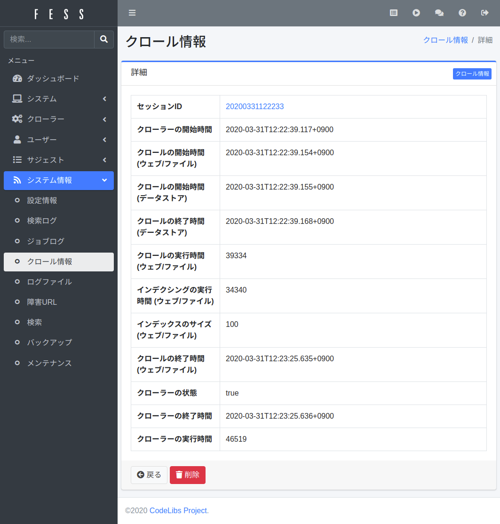The width and height of the screenshot is (500, 524).
Task: Open the FESS logo at top left
Action: [58, 13]
